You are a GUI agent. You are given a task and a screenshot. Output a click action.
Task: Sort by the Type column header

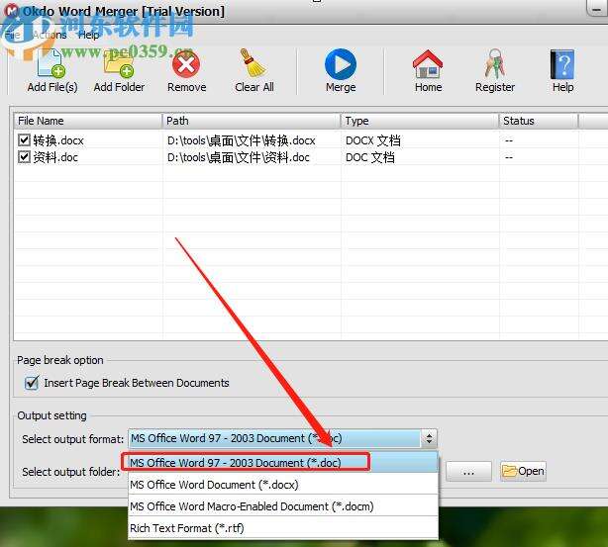[420, 121]
